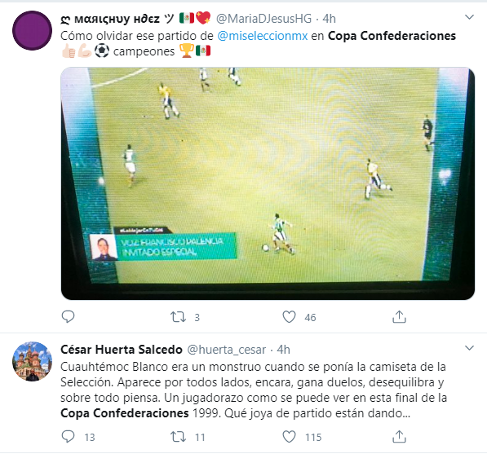
Task: Open the @huerta_cesar handle
Action: (227, 350)
